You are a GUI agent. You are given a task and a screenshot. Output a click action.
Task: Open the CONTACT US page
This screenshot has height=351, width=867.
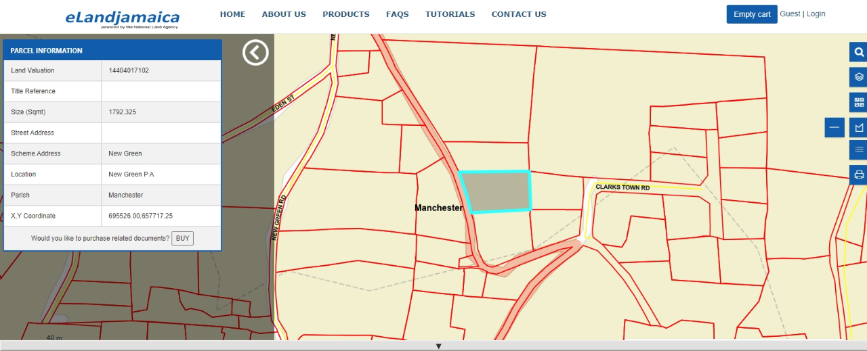(x=518, y=14)
